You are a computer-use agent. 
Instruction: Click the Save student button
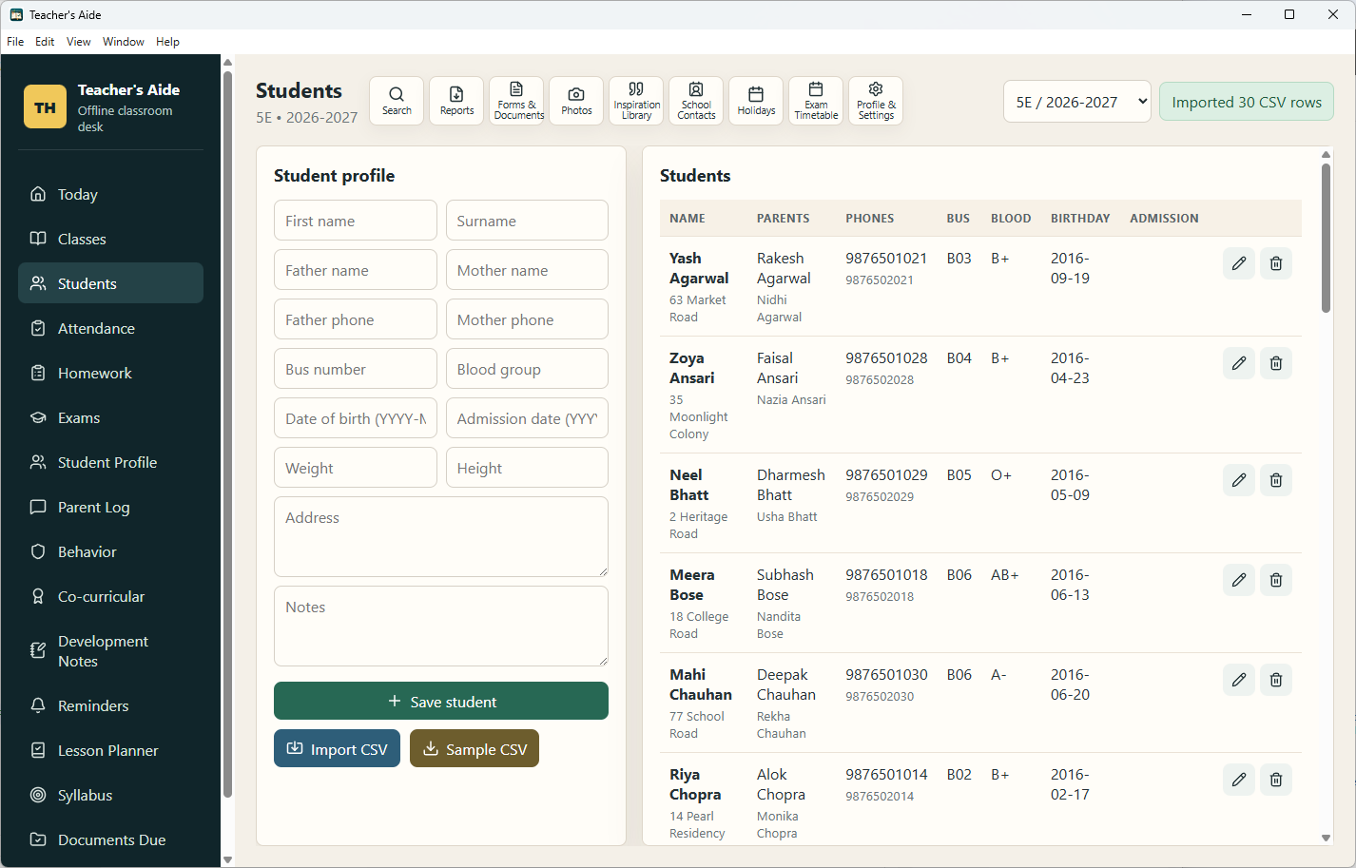pyautogui.click(x=441, y=702)
